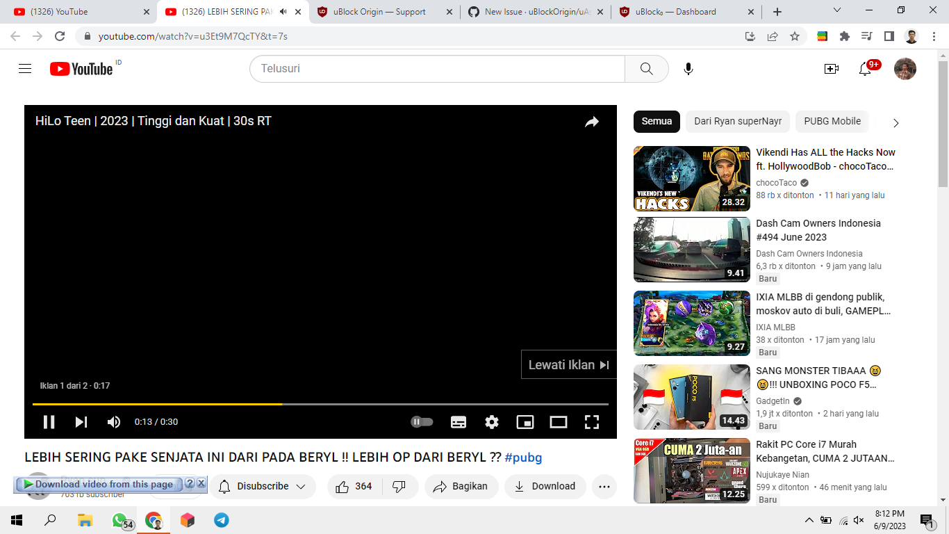This screenshot has height=534, width=949.
Task: Enable subtitles with the CC icon
Action: coord(458,421)
